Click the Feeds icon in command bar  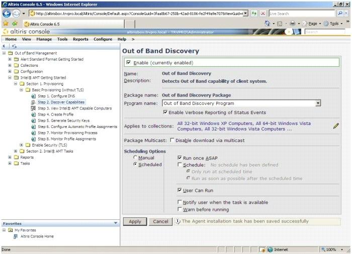point(280,24)
